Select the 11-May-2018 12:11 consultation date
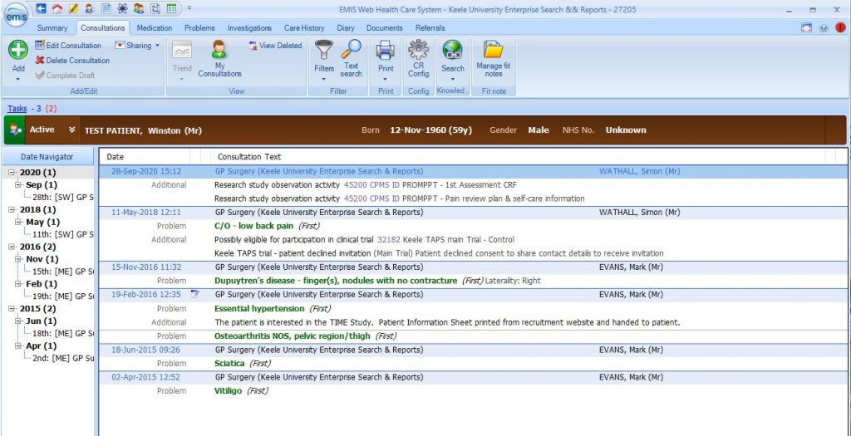Image resolution: width=851 pixels, height=436 pixels. click(x=146, y=213)
